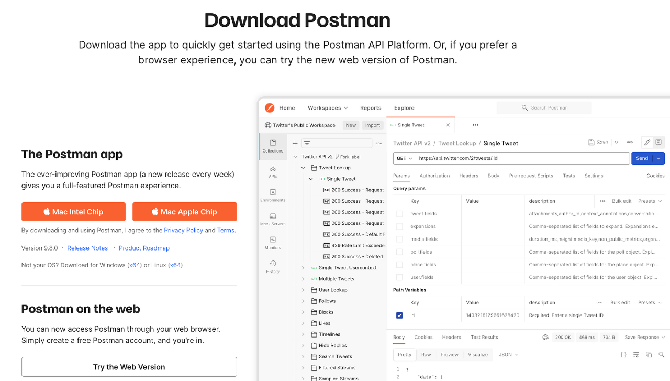
Task: Open the Save dropdown arrow
Action: pyautogui.click(x=616, y=143)
